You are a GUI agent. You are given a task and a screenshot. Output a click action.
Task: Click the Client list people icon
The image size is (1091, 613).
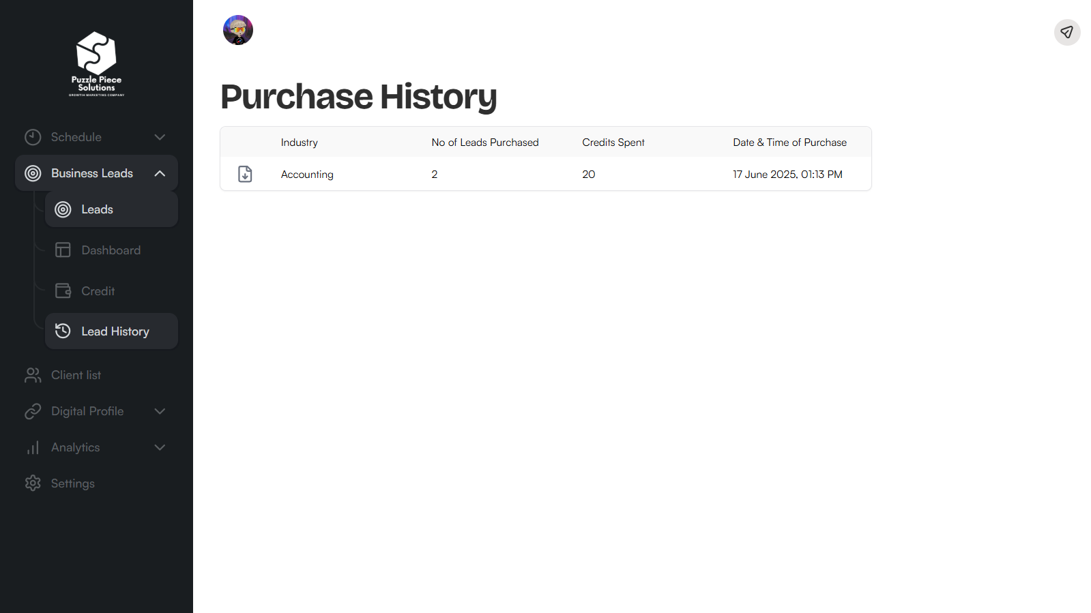point(33,375)
